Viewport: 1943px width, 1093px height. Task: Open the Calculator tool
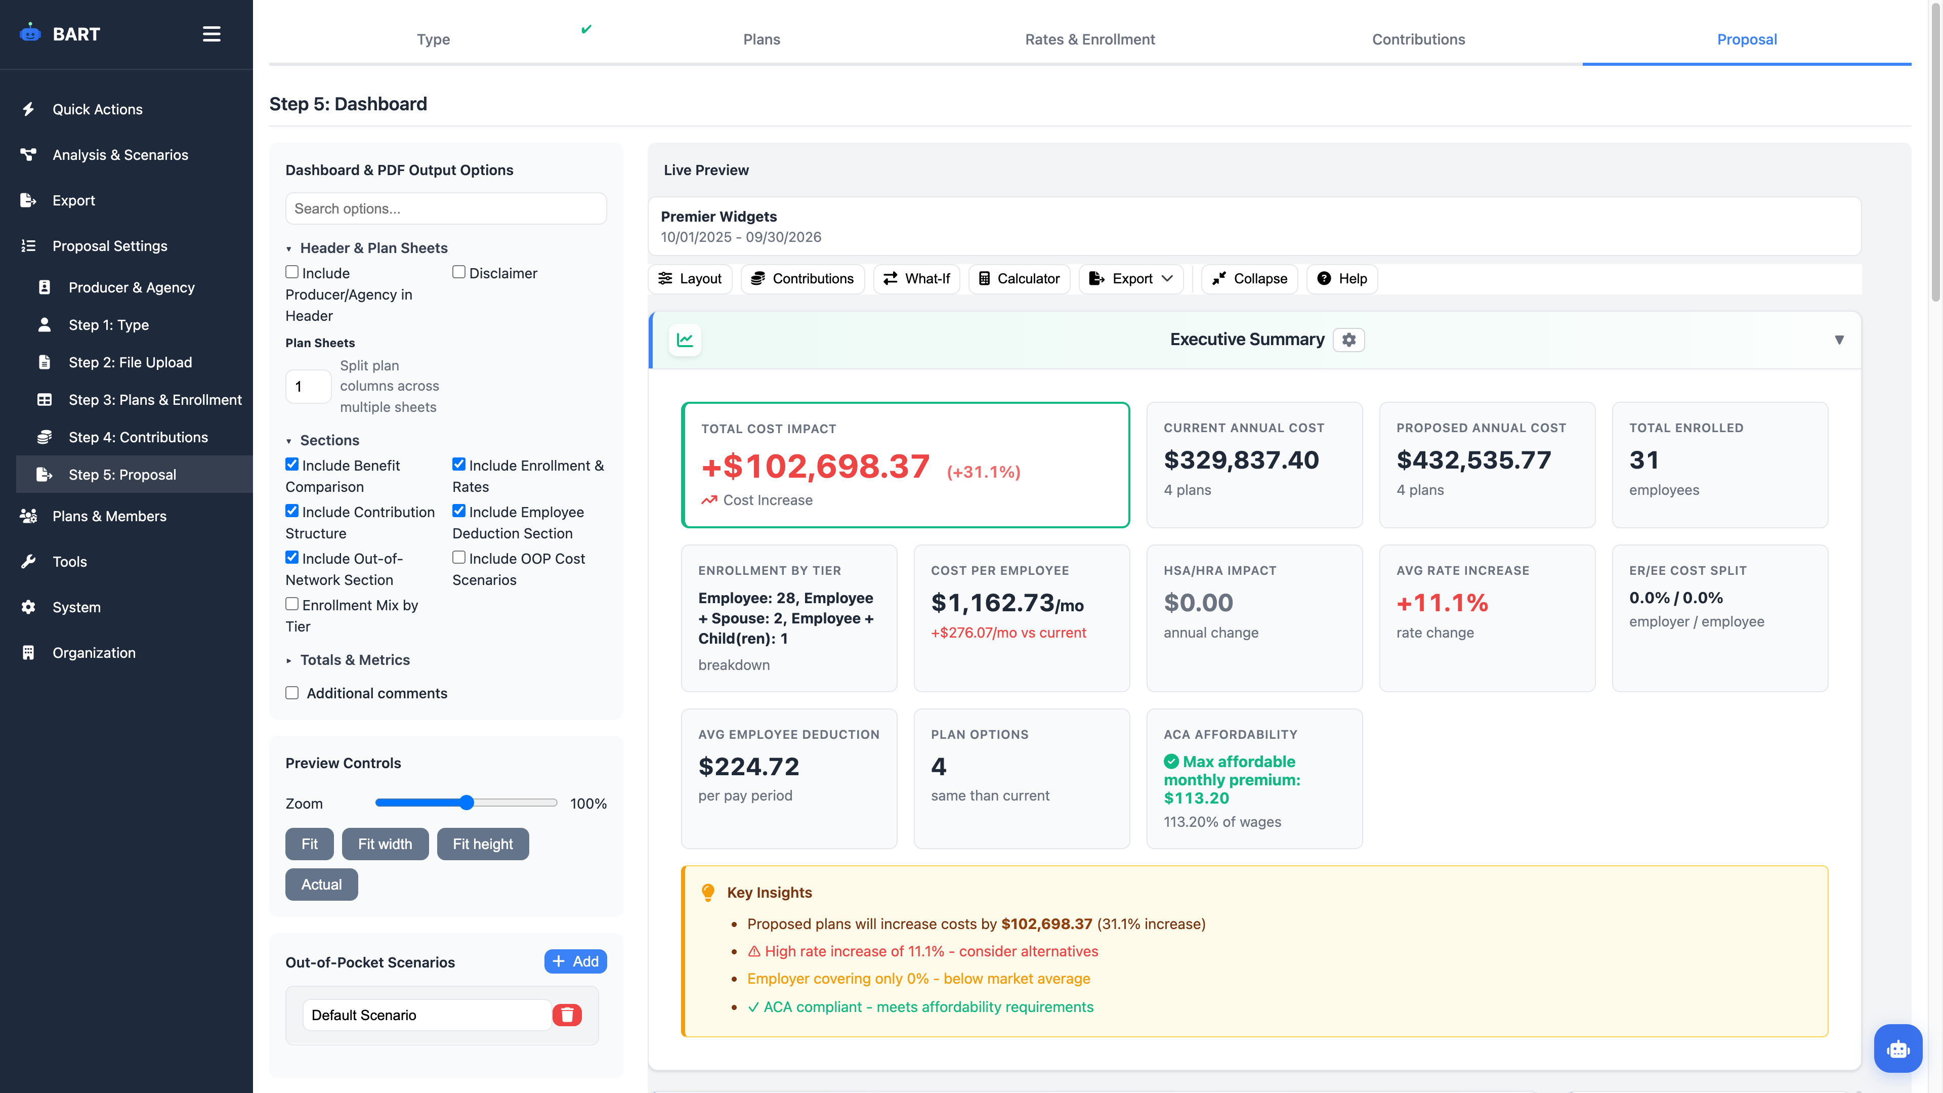click(1019, 279)
